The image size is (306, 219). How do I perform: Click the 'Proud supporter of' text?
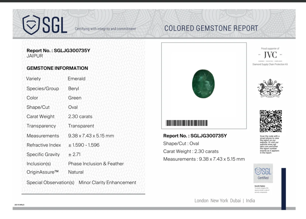coord(270,49)
